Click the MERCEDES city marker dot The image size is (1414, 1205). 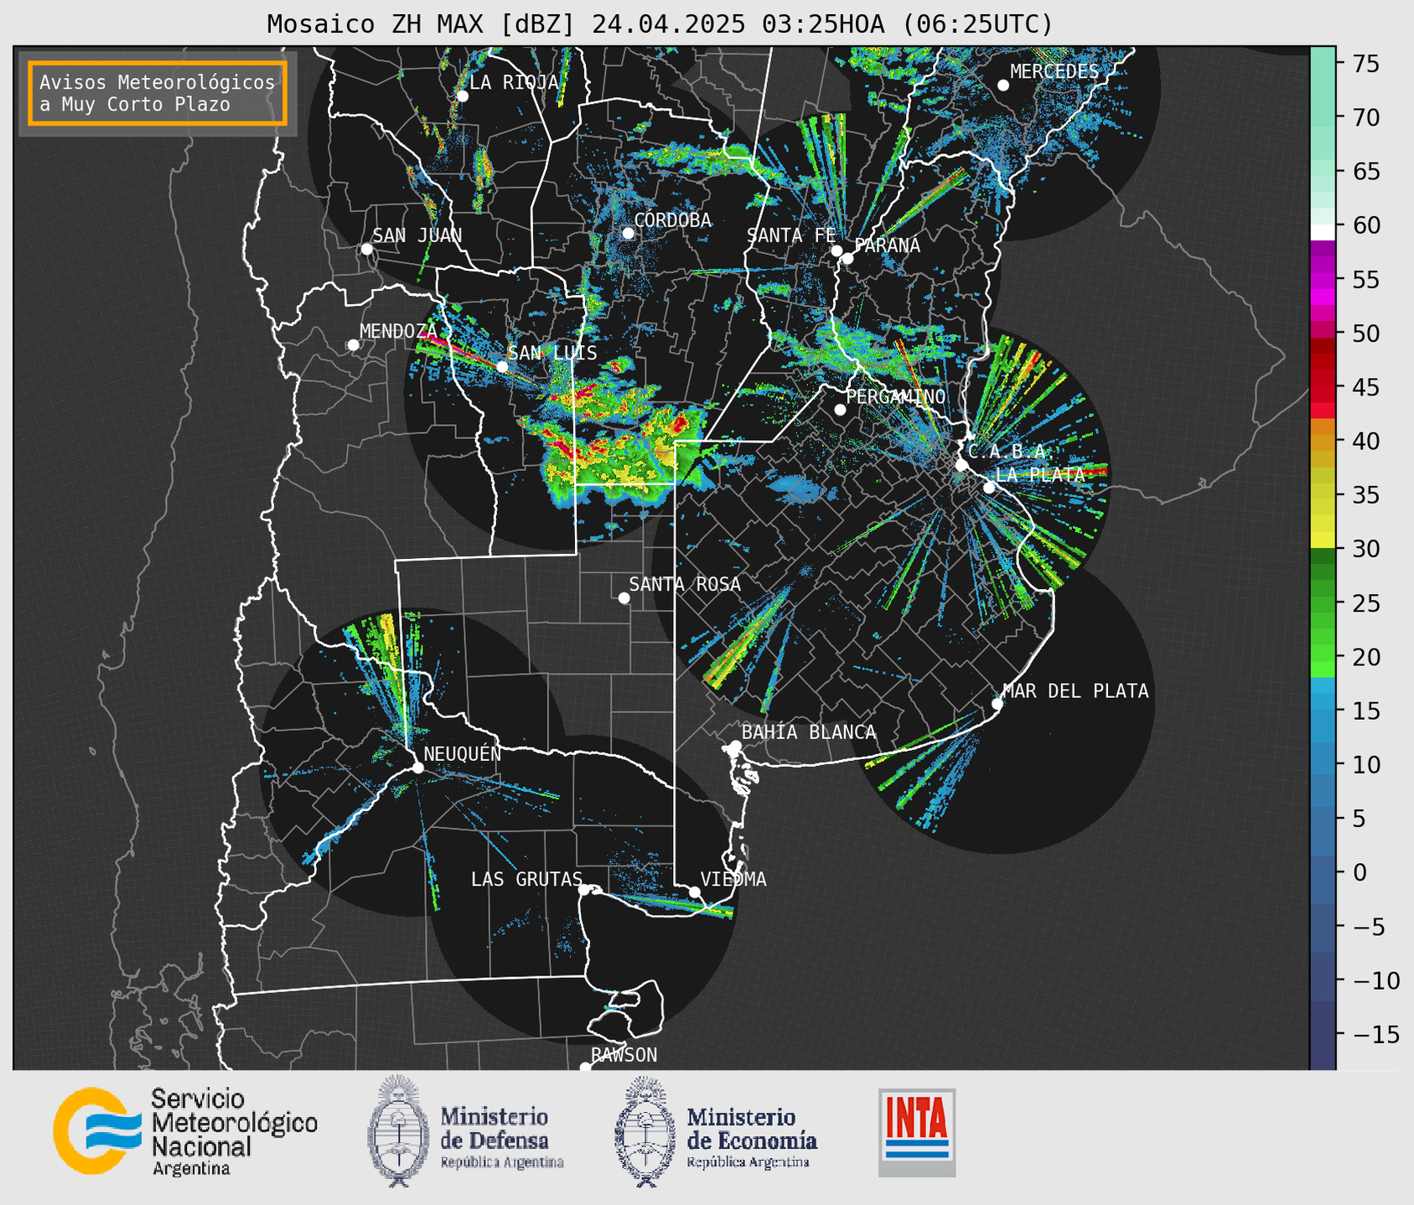1003,85
